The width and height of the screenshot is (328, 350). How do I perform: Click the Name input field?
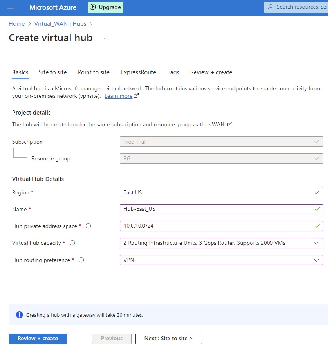click(217, 209)
